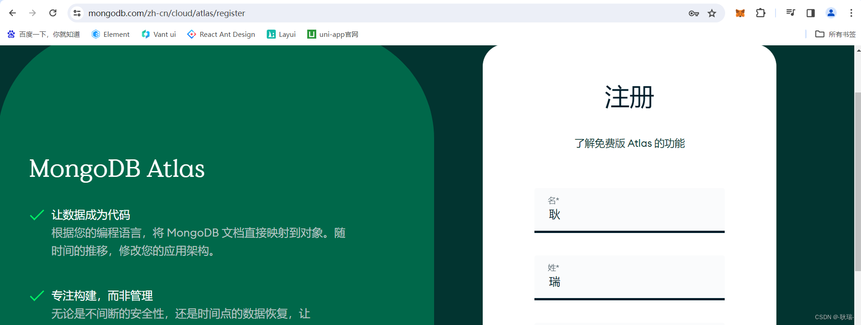Click the 名 first name input field
Image resolution: width=861 pixels, height=325 pixels.
(629, 210)
